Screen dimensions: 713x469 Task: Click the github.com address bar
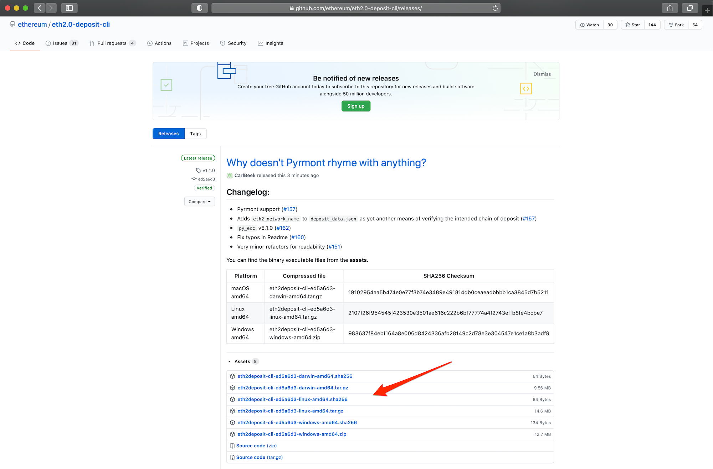(x=356, y=8)
